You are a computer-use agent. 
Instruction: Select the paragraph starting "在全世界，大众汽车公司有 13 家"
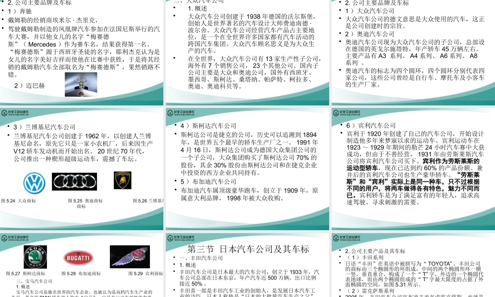pos(254,73)
